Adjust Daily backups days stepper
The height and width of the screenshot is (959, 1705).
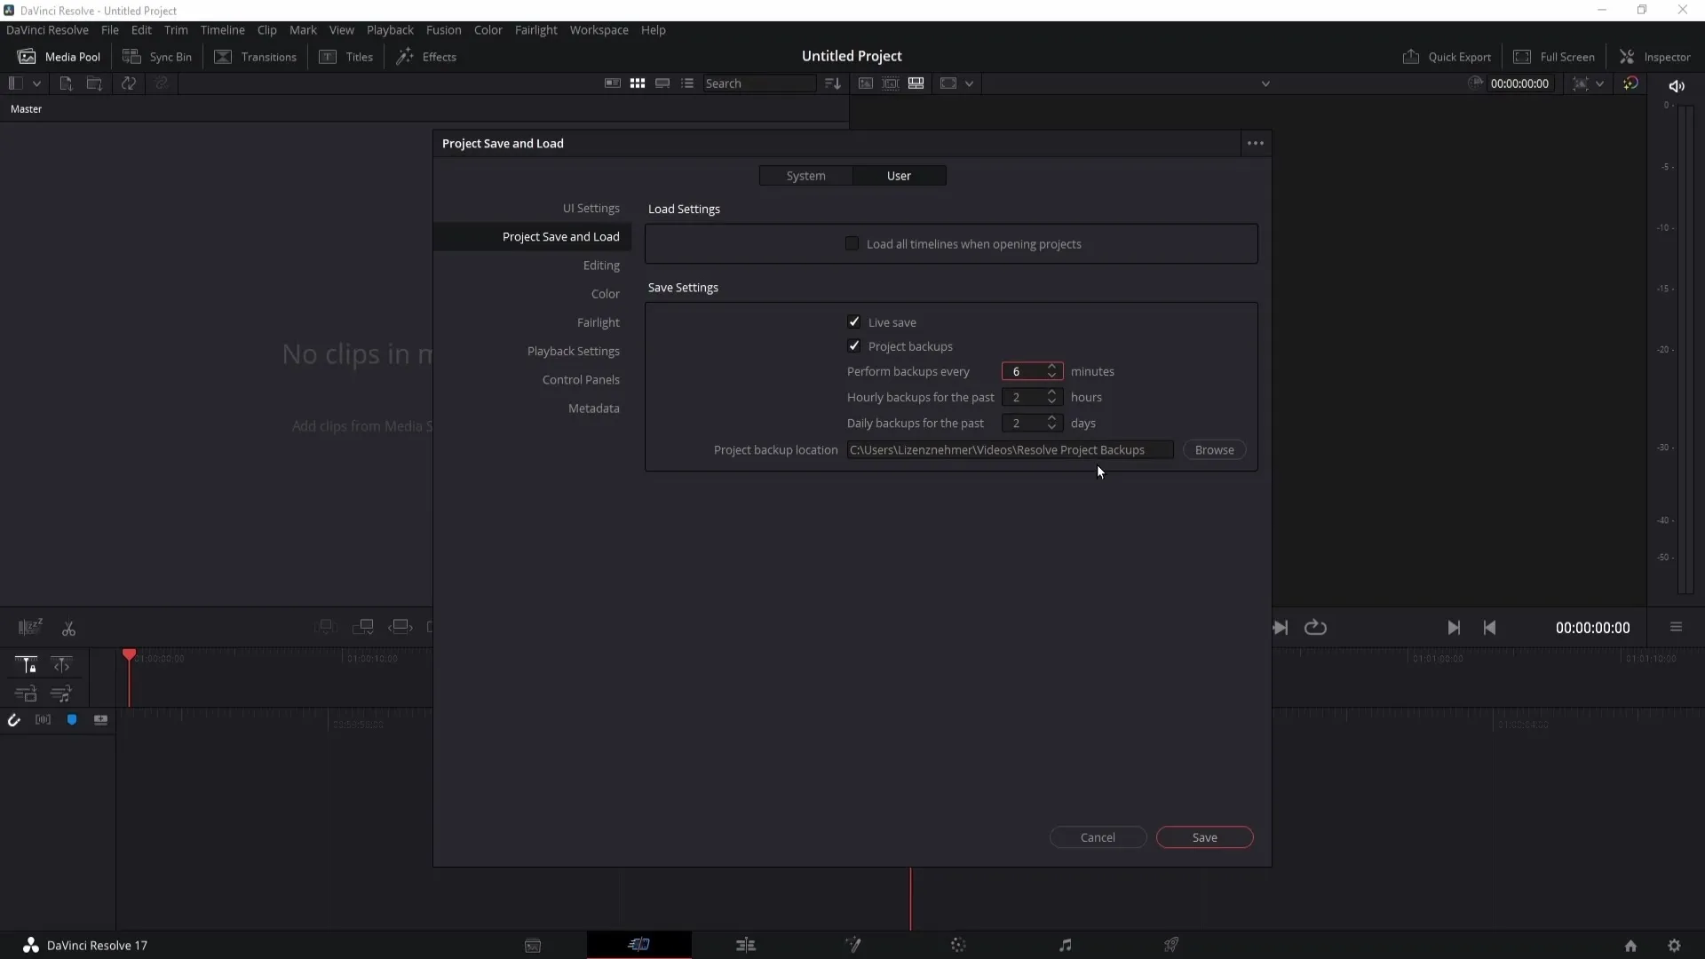pos(1051,423)
